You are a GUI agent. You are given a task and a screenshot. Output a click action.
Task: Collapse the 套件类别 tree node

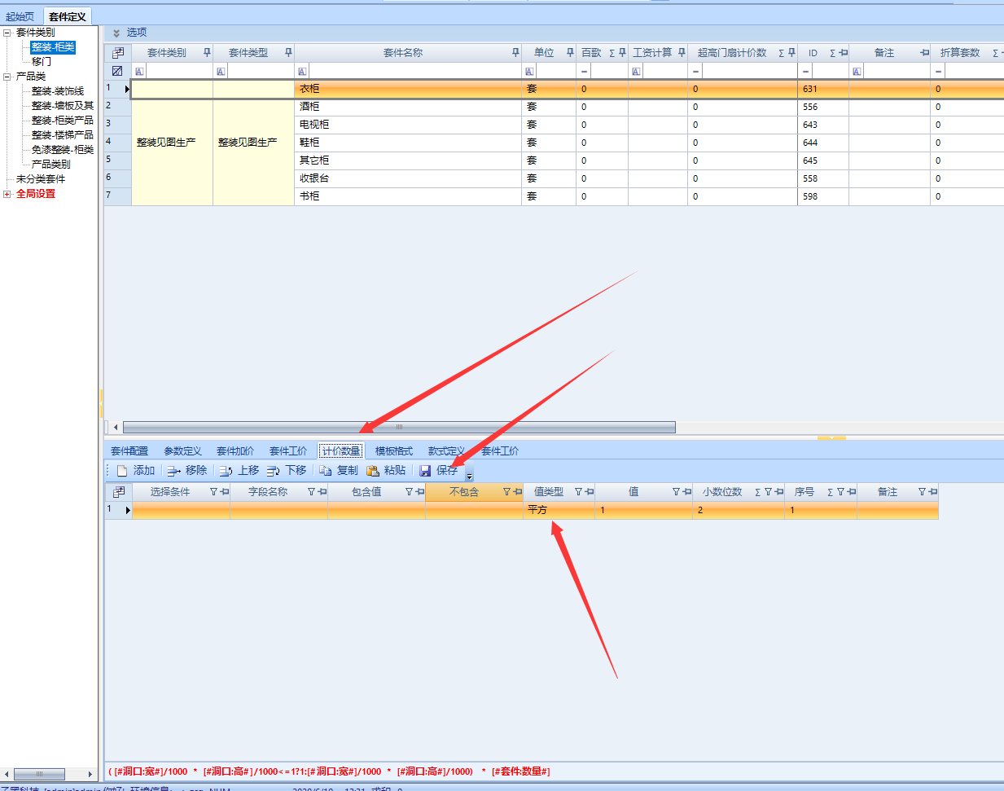pyautogui.click(x=7, y=33)
